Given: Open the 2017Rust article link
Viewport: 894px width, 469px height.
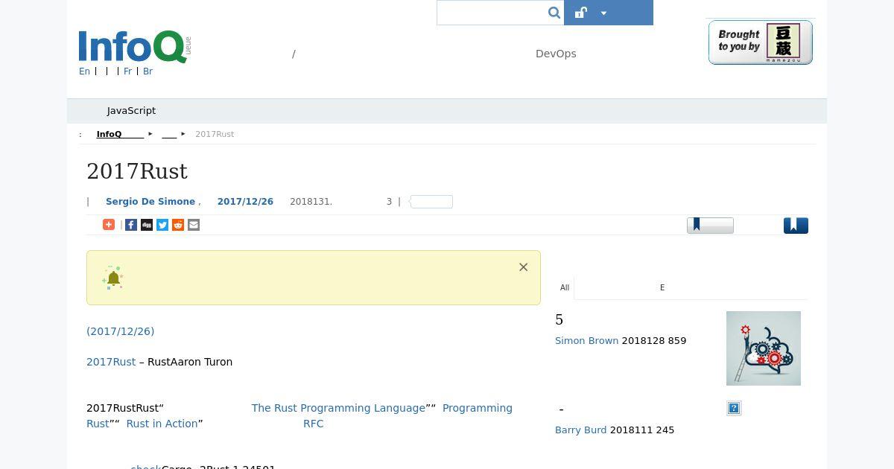Looking at the screenshot, I should [x=111, y=362].
